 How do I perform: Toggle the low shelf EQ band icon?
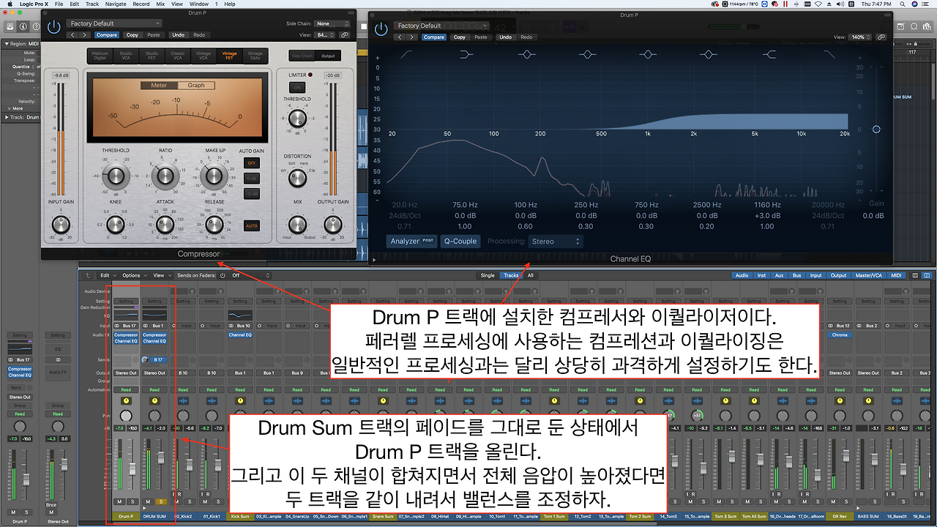coord(466,55)
